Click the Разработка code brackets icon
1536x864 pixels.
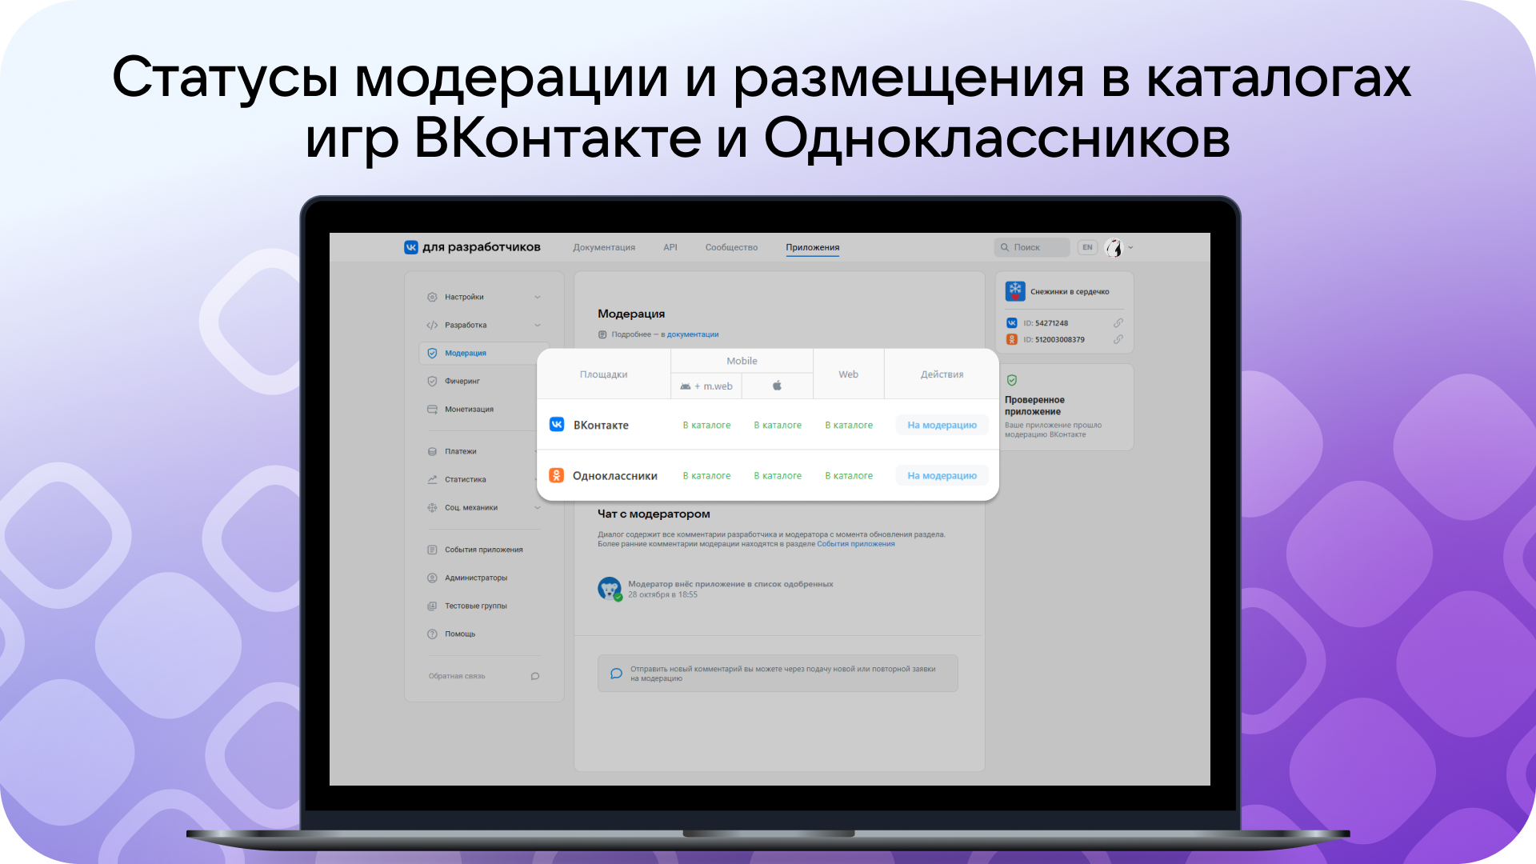[x=432, y=325]
